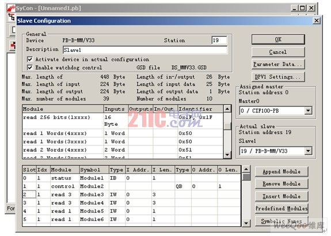This screenshot has width=331, height=236.
Task: Click the Cancel button
Action: point(278,52)
